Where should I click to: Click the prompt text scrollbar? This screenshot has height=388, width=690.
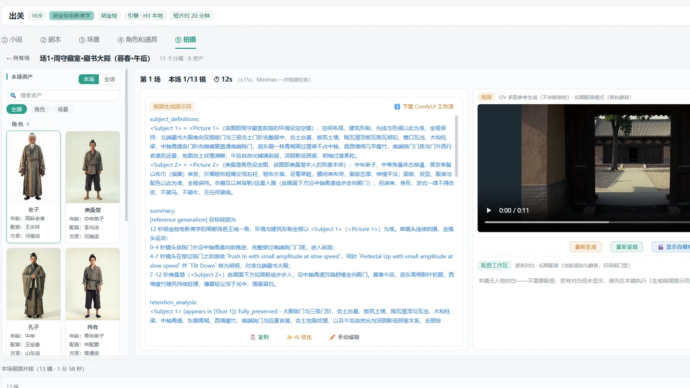(x=456, y=147)
